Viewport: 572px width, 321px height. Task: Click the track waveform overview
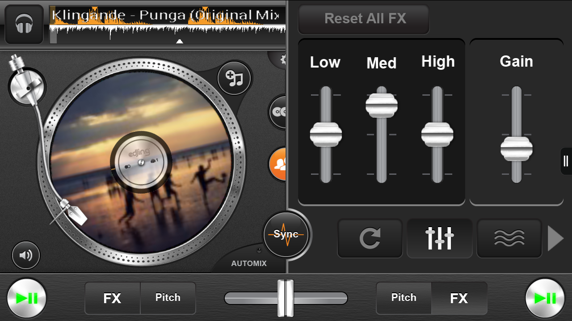point(168,25)
